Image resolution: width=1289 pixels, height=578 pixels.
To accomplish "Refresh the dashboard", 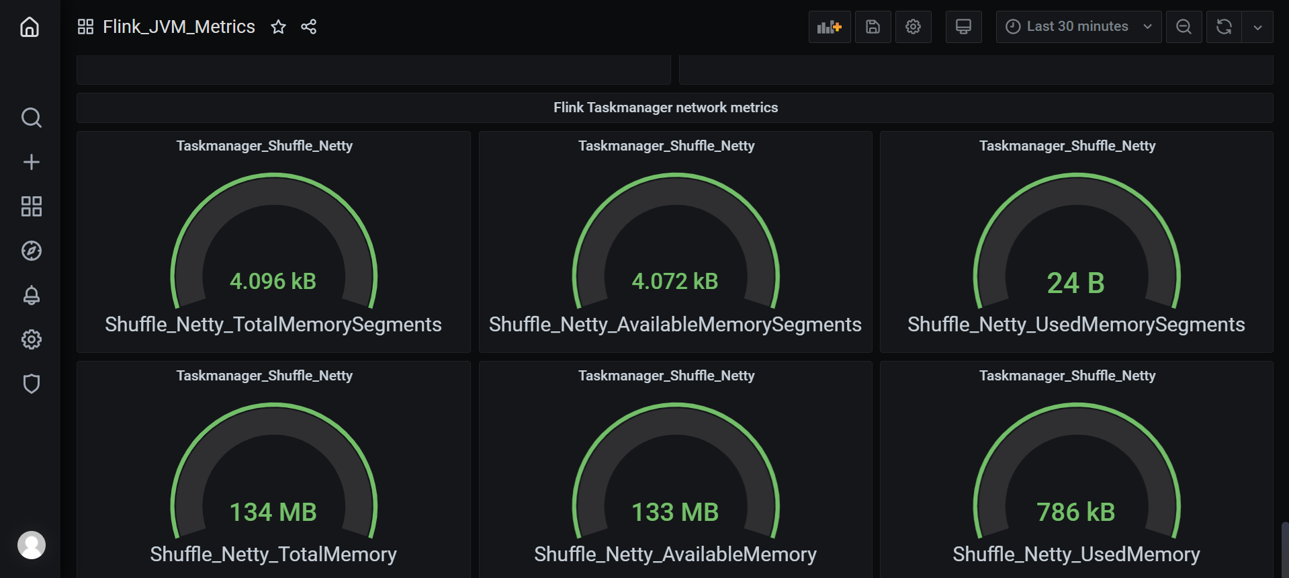I will [1224, 27].
